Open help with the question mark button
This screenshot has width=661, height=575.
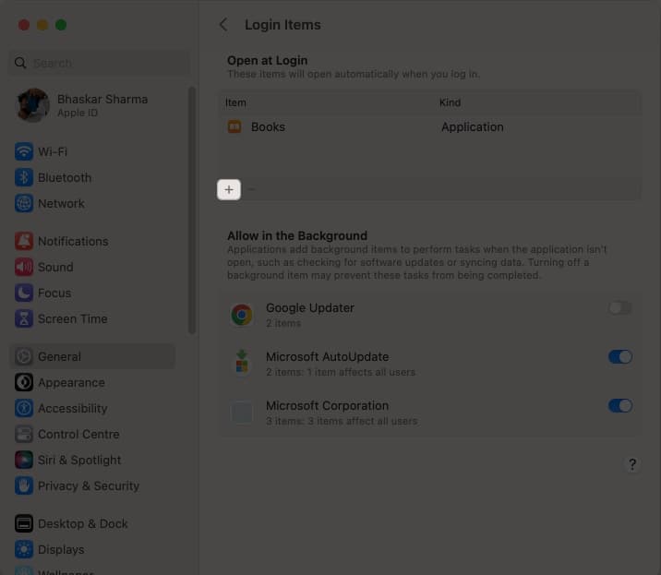[x=632, y=464]
